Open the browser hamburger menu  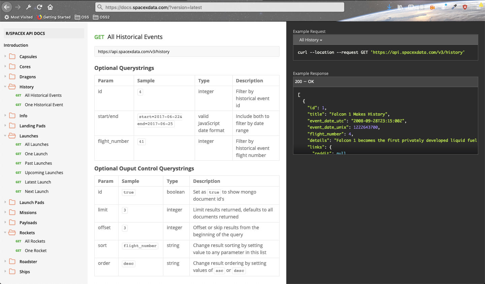coord(478,7)
